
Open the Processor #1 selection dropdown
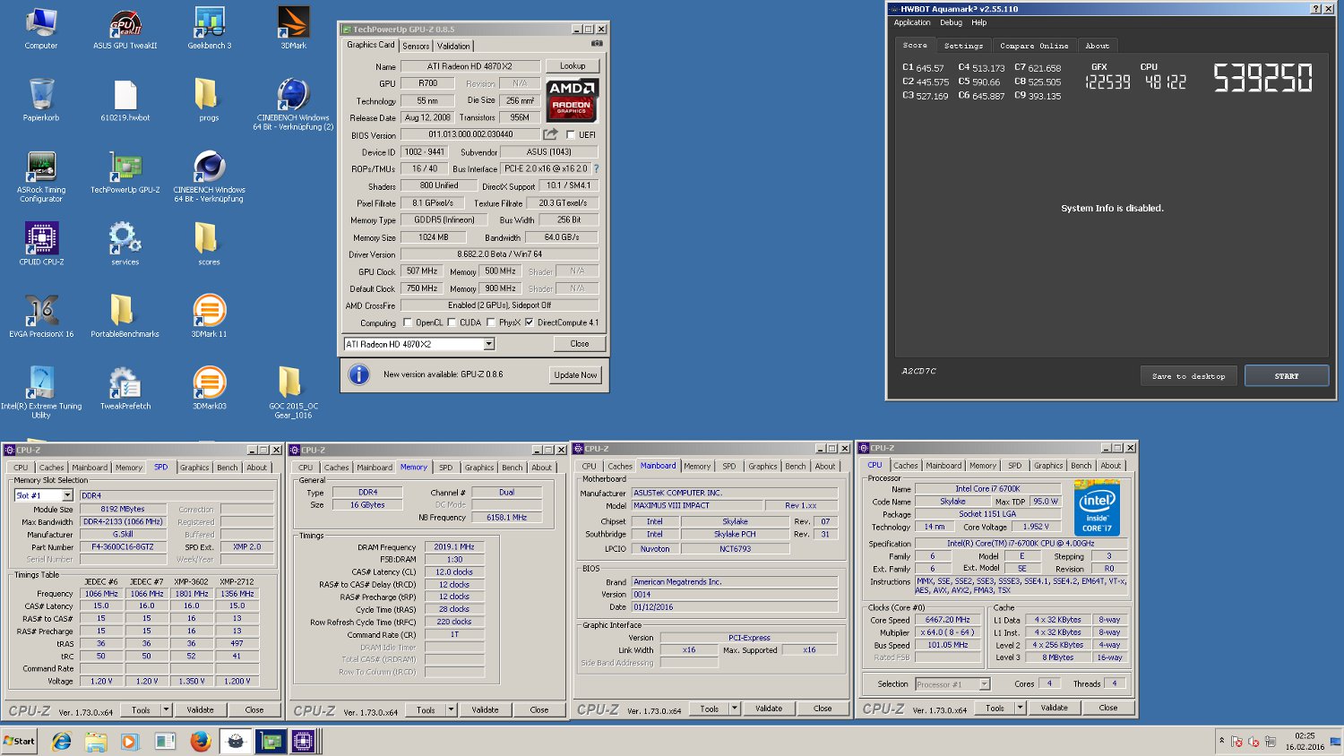coord(952,684)
